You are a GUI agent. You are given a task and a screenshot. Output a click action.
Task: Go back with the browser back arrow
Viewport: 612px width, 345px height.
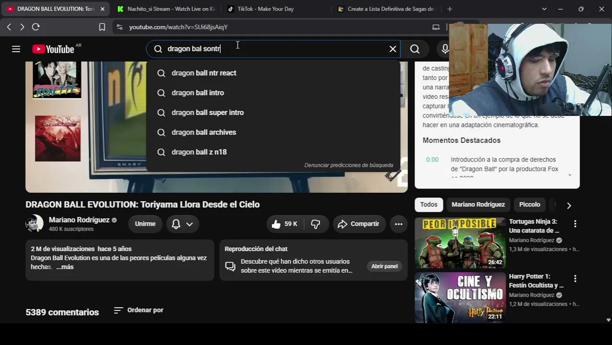pos(9,27)
